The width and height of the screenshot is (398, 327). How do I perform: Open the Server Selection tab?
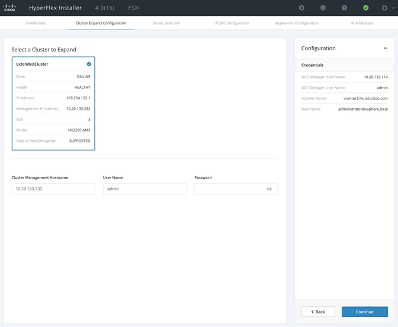click(166, 23)
